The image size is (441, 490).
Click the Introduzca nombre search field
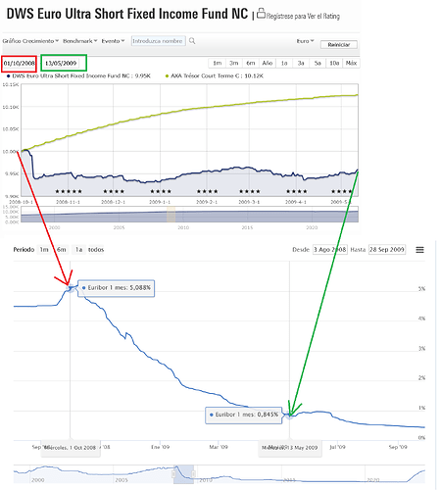pos(159,41)
